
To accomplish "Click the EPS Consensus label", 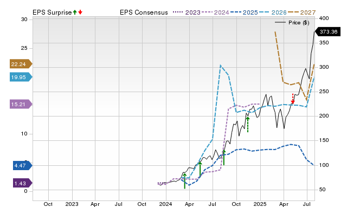I will coord(144,12).
